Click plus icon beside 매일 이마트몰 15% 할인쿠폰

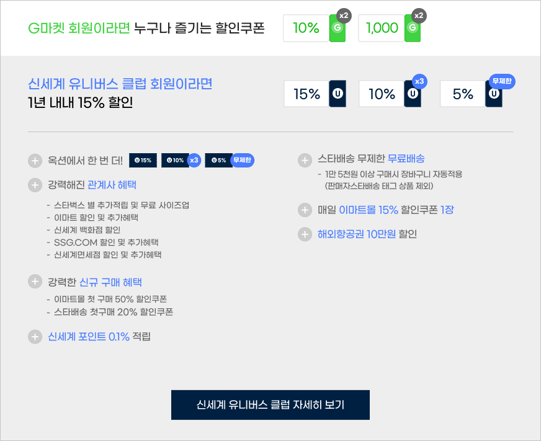click(x=305, y=210)
